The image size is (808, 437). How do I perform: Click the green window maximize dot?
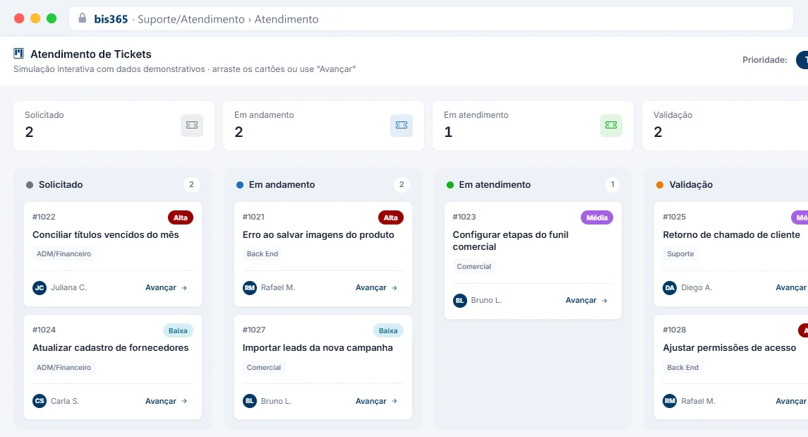52,18
